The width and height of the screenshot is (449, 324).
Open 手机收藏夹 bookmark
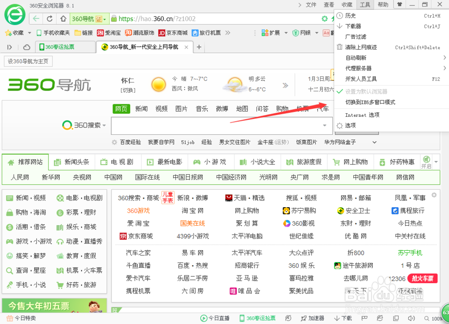tap(53, 33)
